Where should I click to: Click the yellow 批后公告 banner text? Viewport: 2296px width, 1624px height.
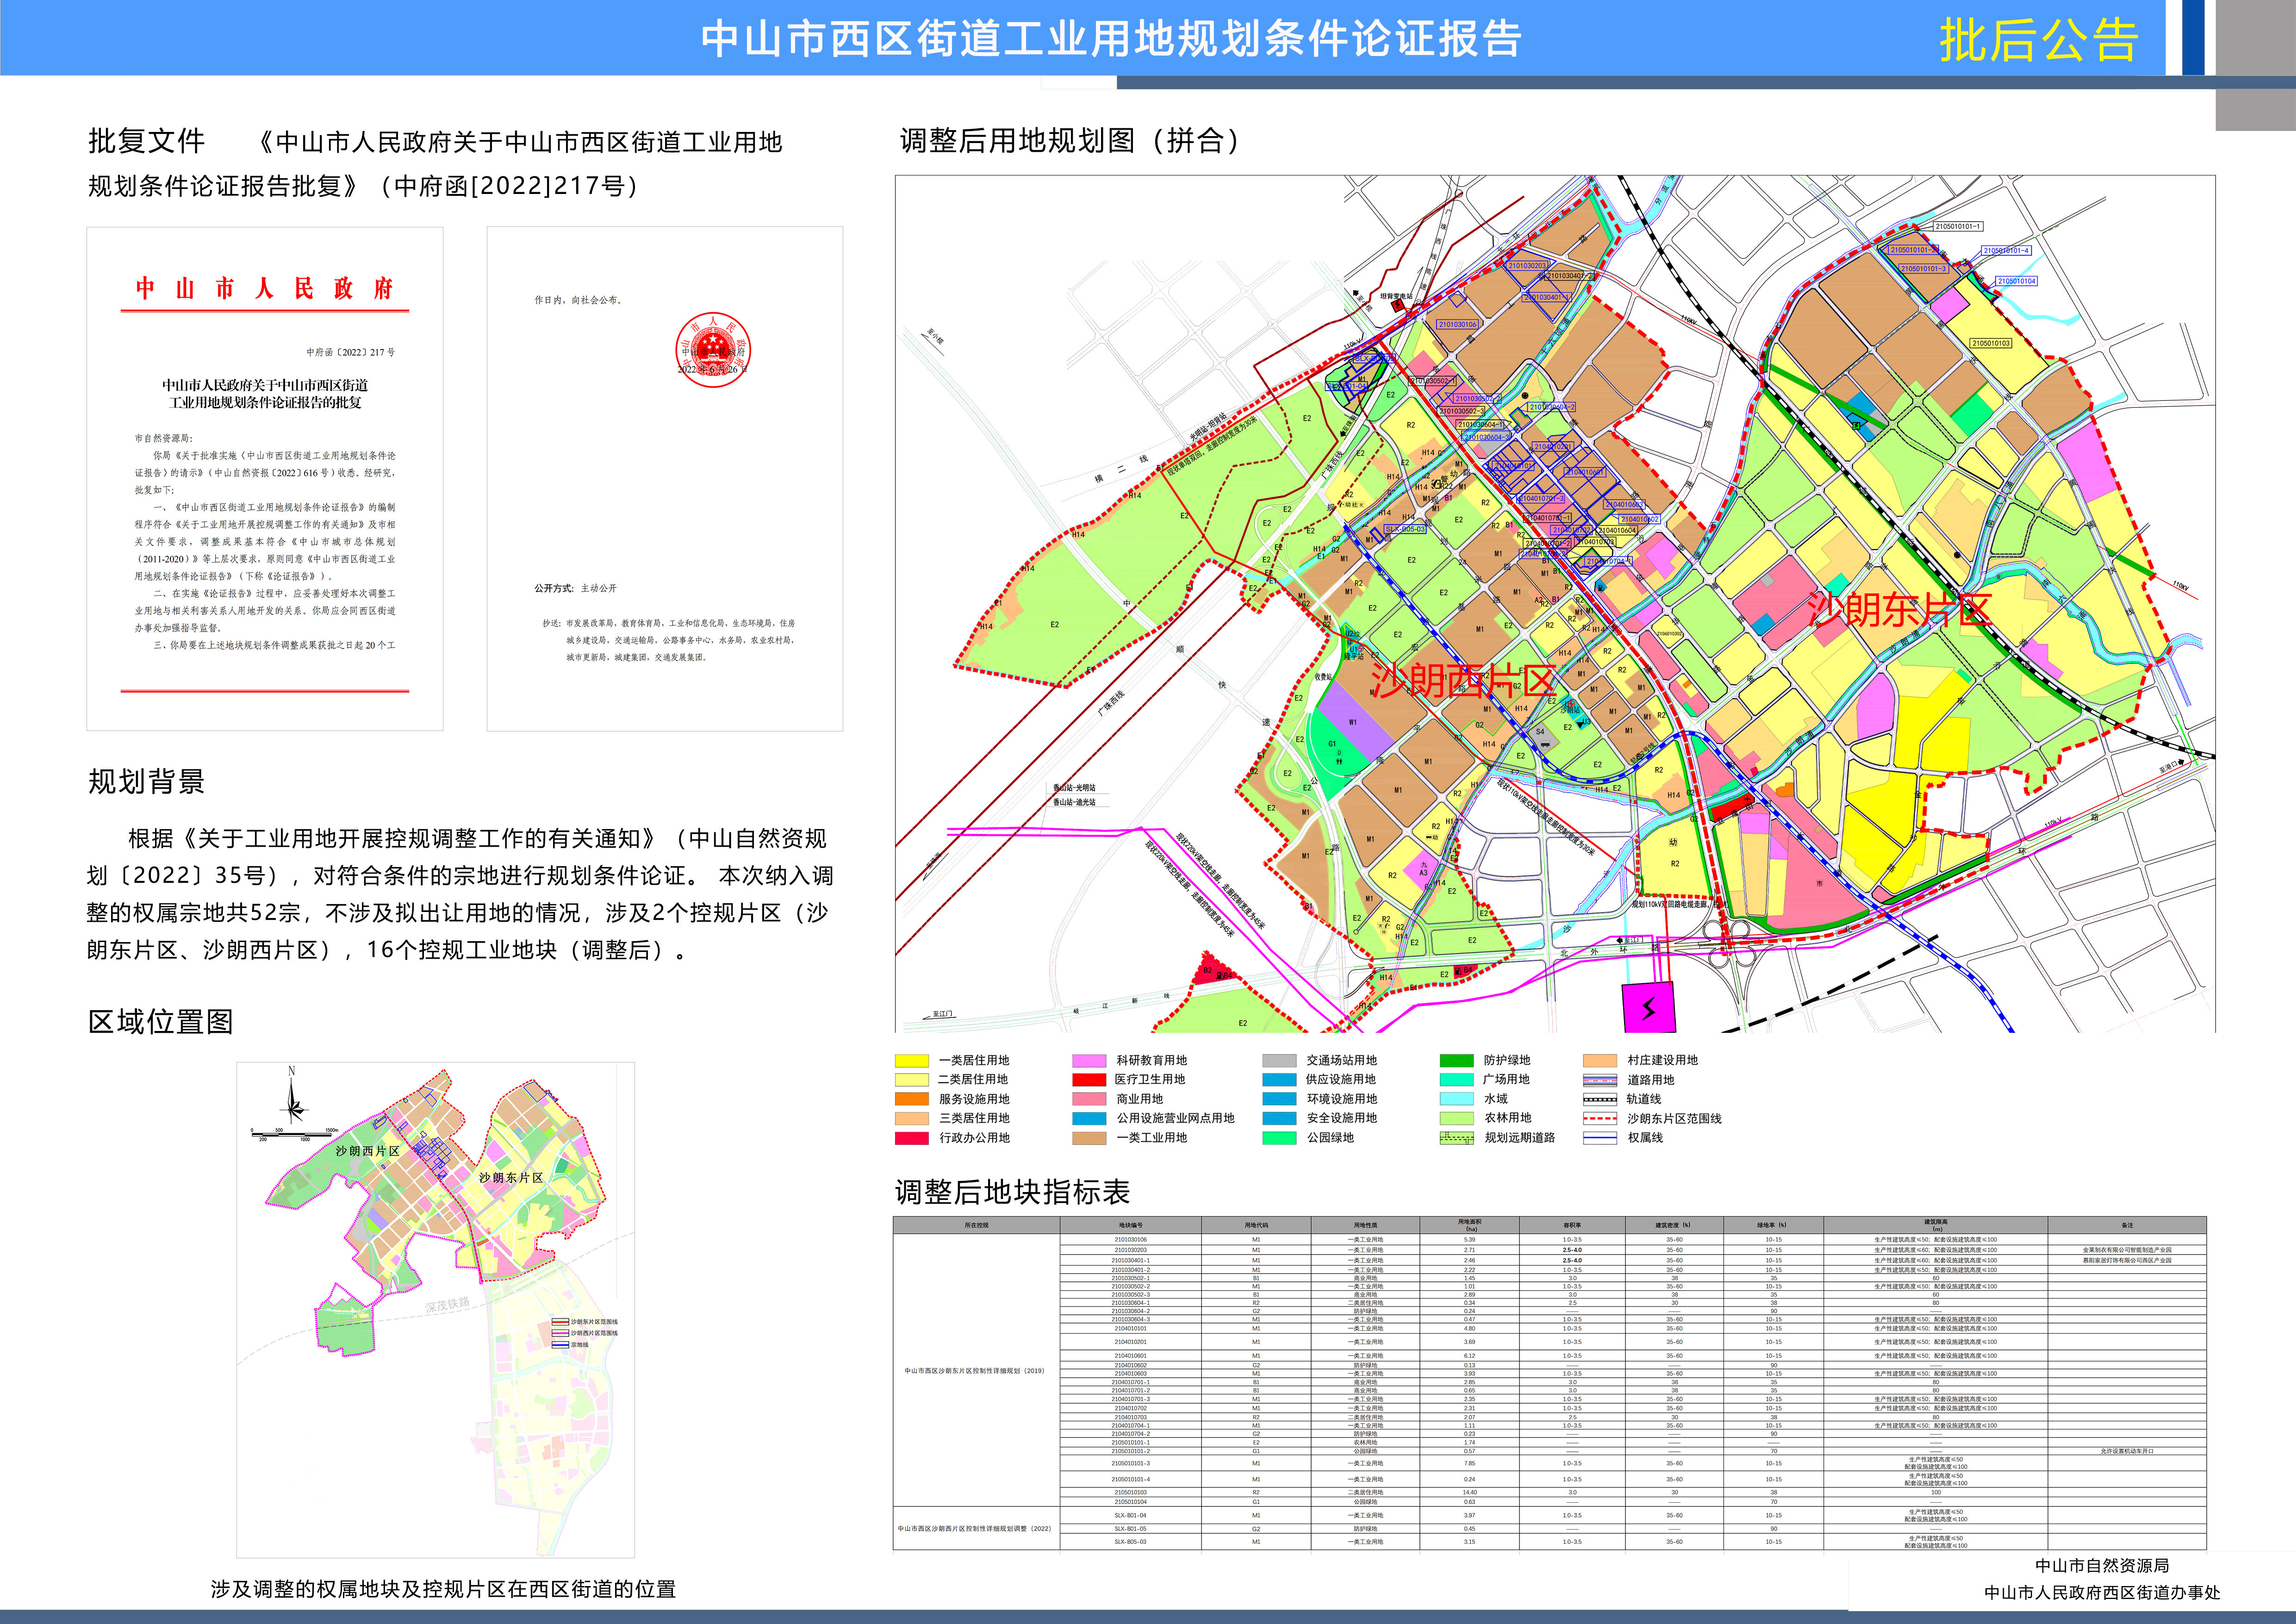click(x=2038, y=41)
